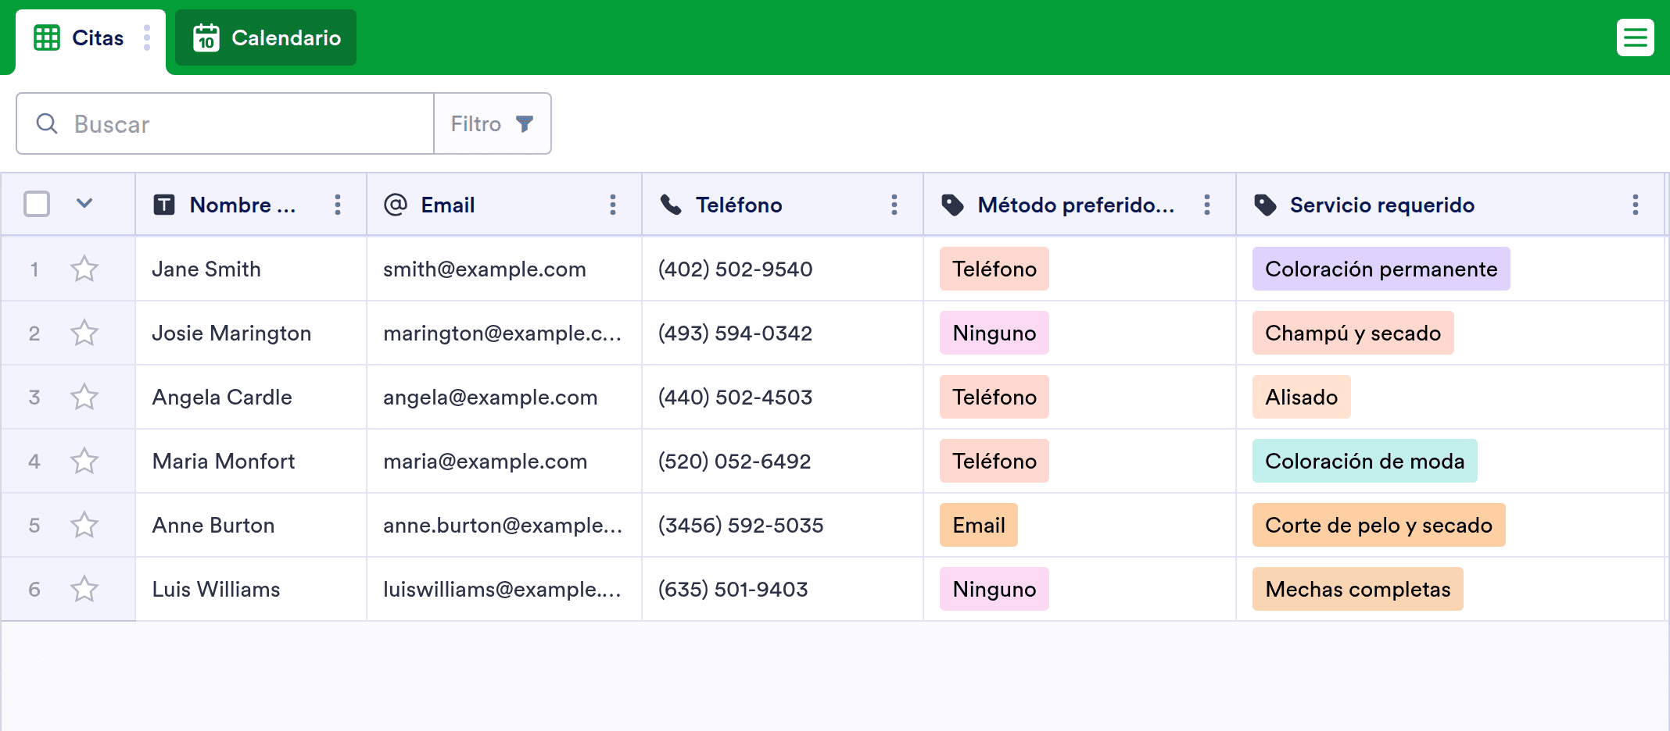1670x731 pixels.
Task: Open Método preferido column options menu
Action: [1207, 205]
